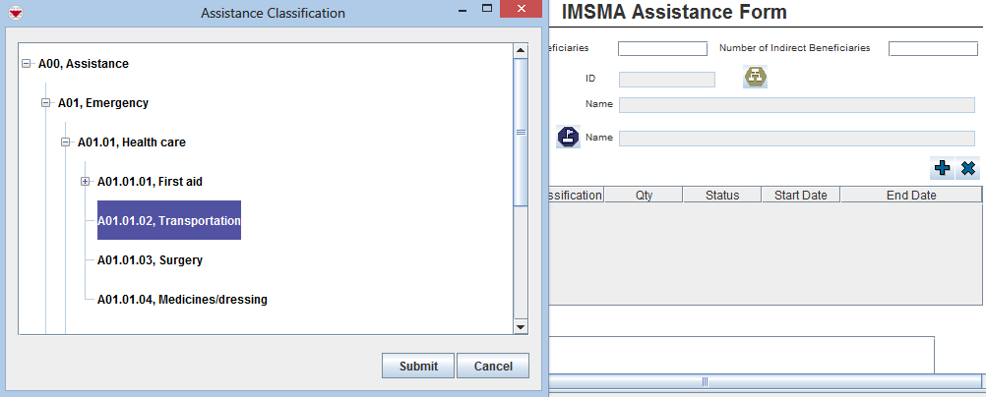Click the tree scrollbar down arrow
This screenshot has height=397, width=986.
[521, 326]
